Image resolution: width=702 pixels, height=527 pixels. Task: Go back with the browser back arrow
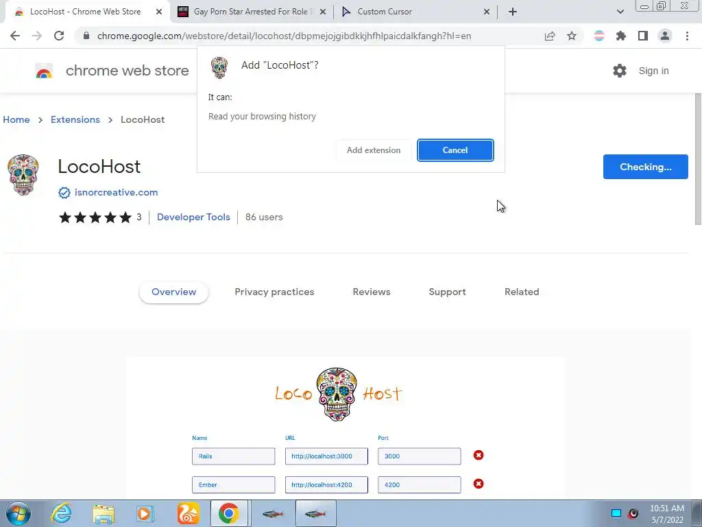coord(15,36)
